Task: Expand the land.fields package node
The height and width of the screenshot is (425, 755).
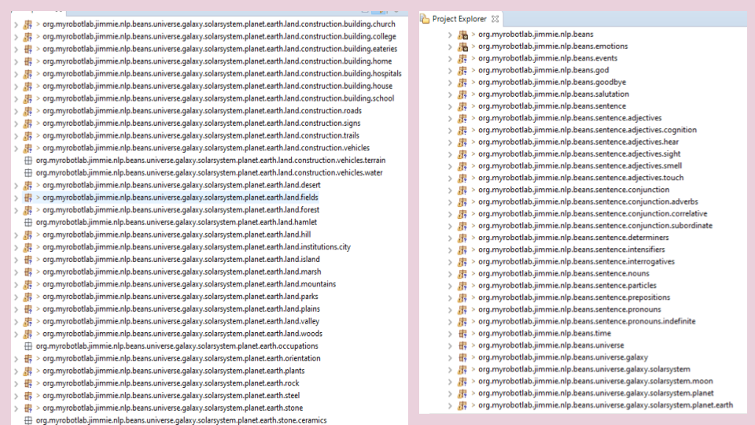Action: tap(16, 198)
